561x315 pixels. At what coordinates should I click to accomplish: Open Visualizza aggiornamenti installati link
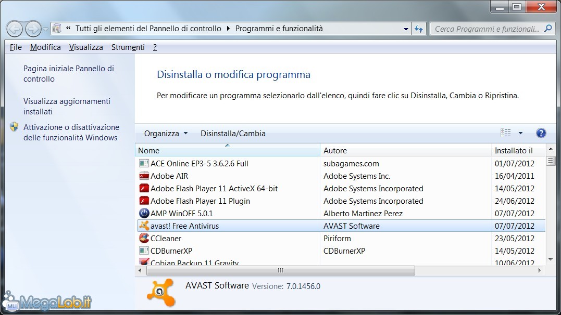(67, 107)
